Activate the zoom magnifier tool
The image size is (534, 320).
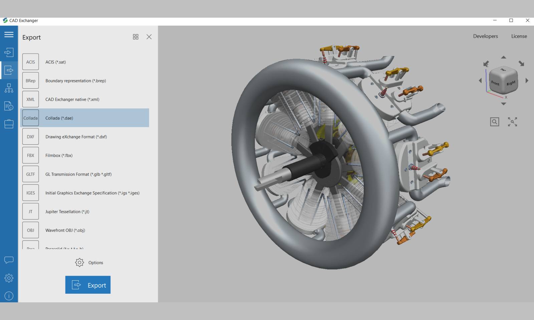click(x=495, y=122)
